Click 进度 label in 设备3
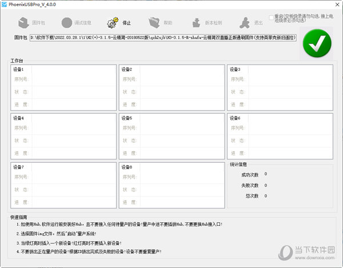 pos(238,105)
